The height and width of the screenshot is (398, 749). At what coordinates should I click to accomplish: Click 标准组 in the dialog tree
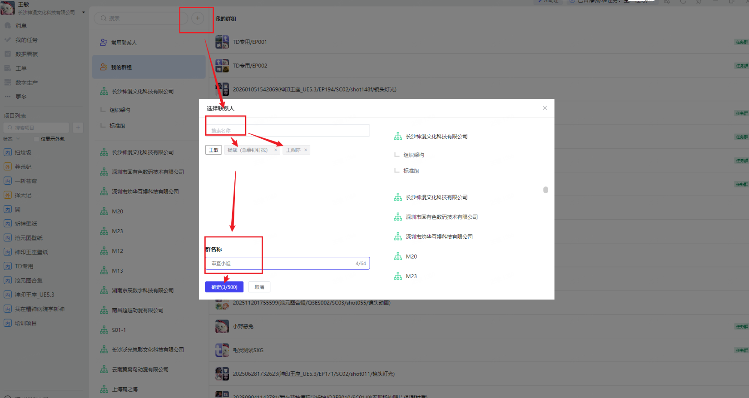click(x=411, y=171)
